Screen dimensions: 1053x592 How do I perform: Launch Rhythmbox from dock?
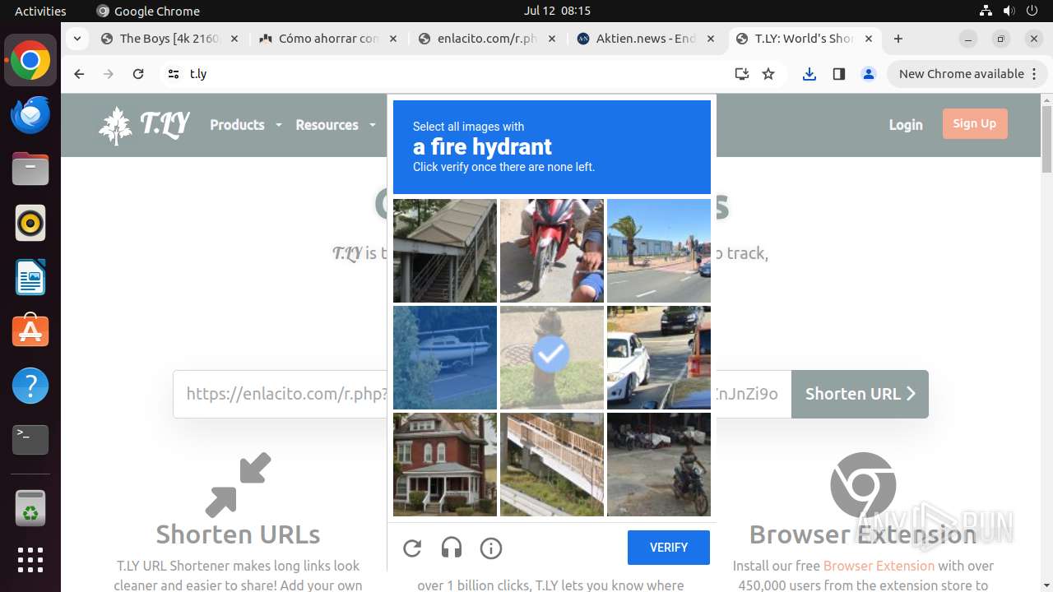(30, 223)
